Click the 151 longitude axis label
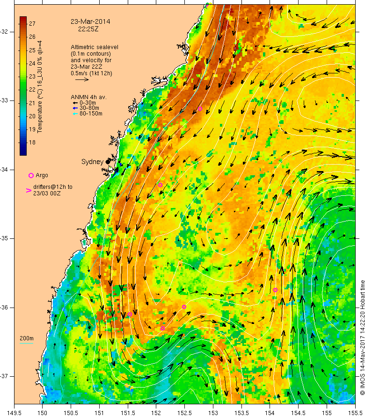 point(99,413)
